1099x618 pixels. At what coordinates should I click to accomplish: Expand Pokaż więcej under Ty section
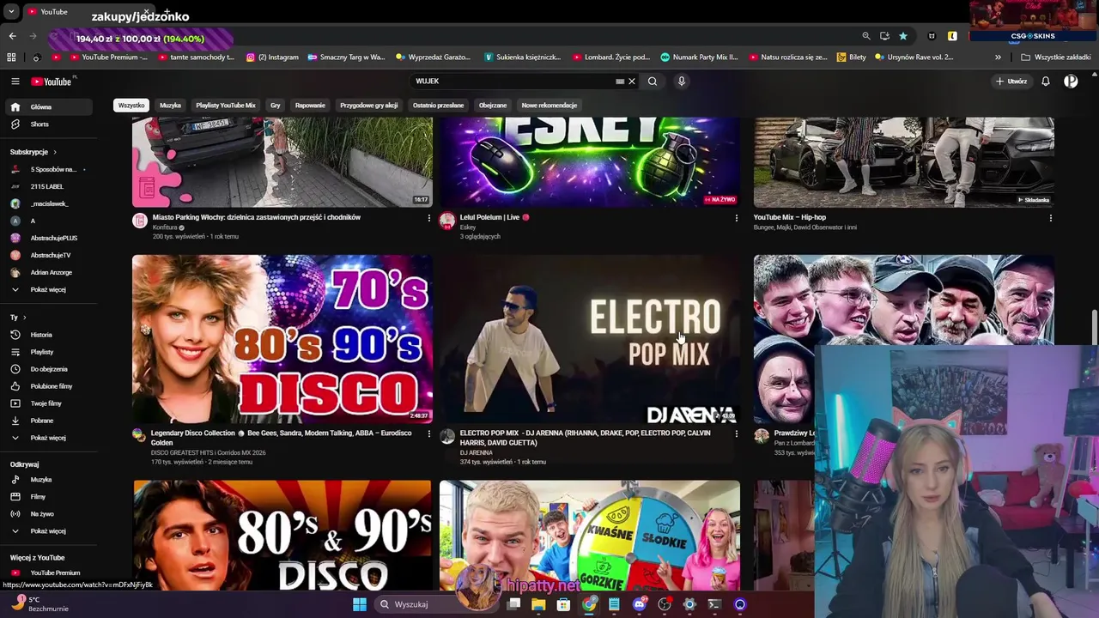pos(48,438)
